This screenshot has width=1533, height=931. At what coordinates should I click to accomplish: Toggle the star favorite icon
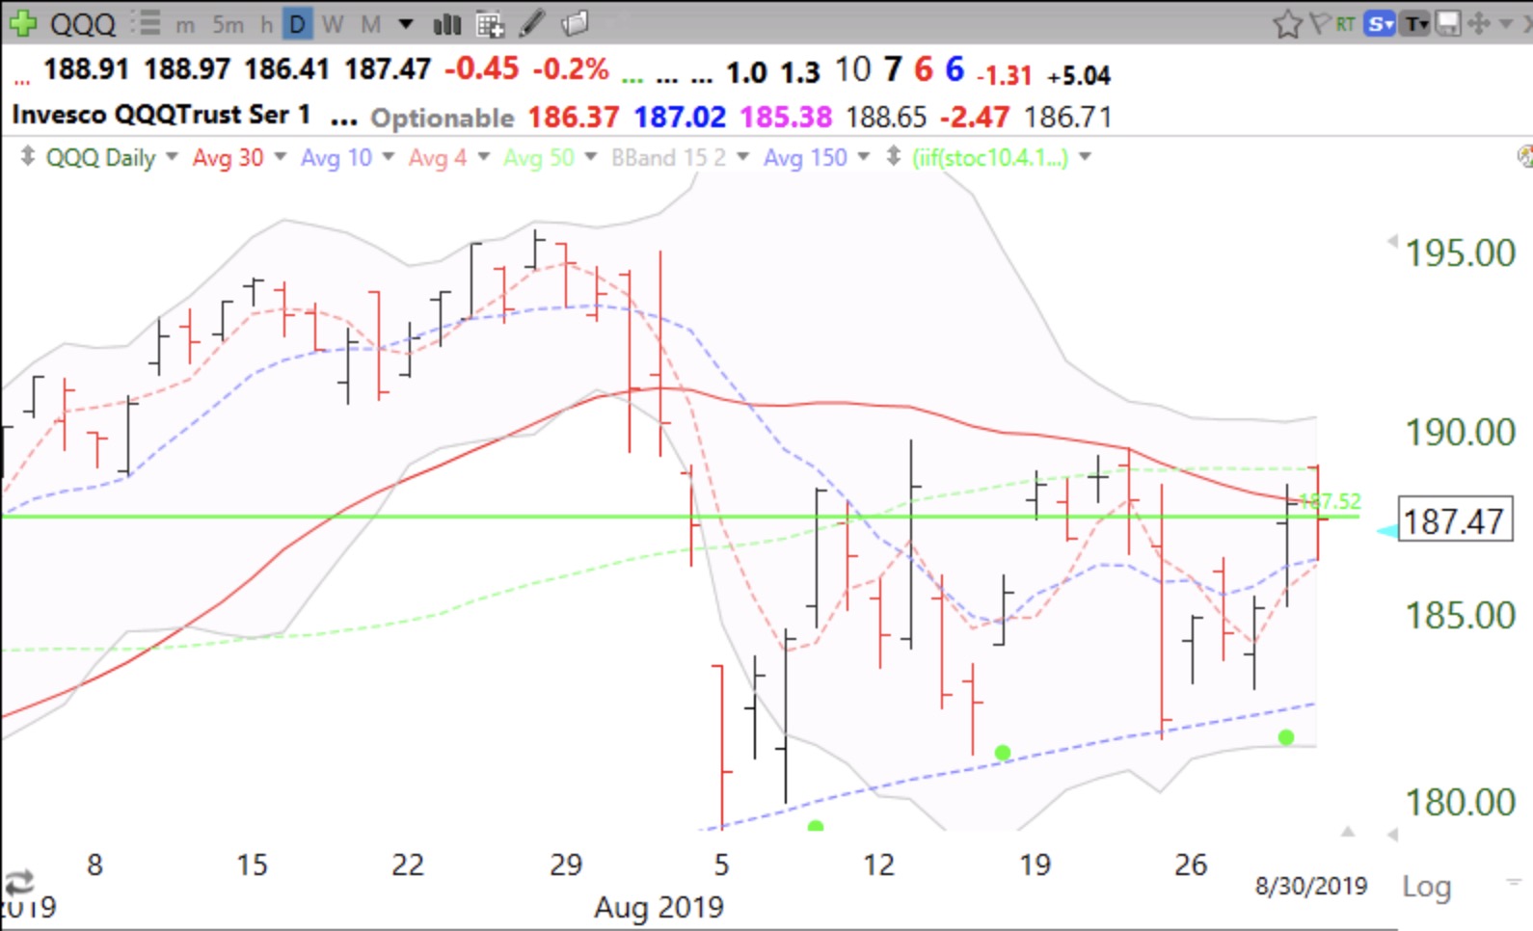click(x=1287, y=24)
